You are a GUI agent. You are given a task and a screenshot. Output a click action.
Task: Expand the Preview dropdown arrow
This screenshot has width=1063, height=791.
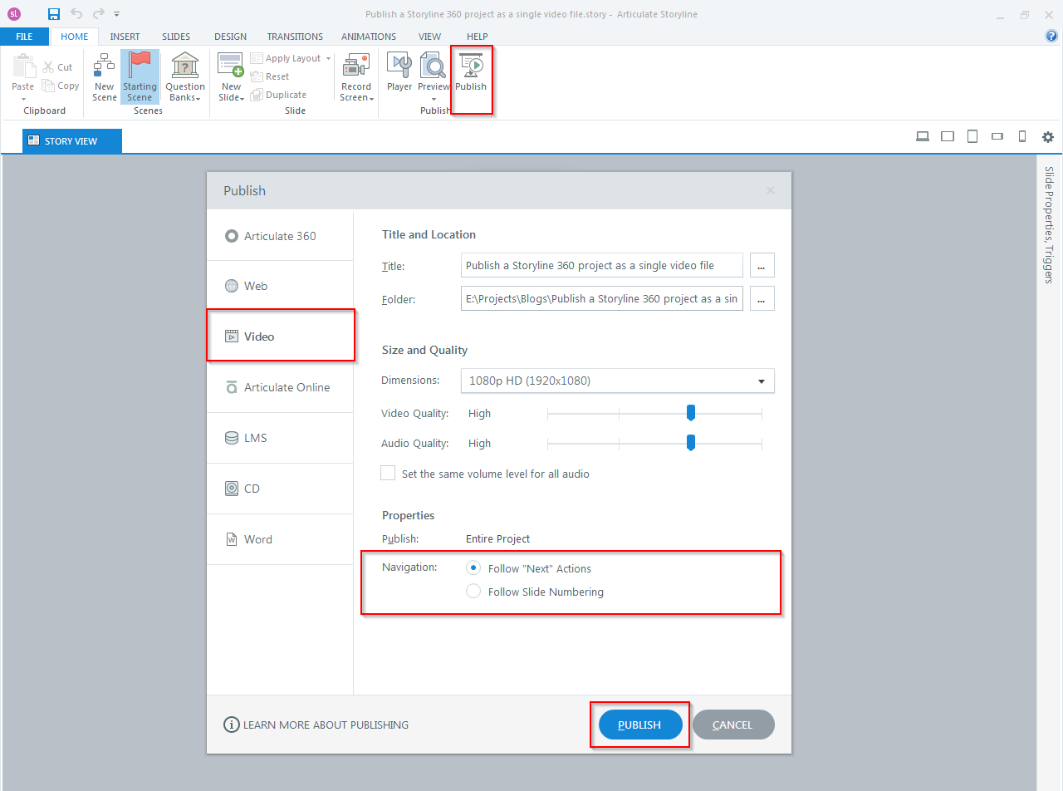pyautogui.click(x=434, y=99)
